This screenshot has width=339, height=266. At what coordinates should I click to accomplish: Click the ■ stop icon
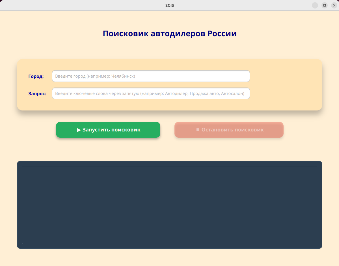198,130
